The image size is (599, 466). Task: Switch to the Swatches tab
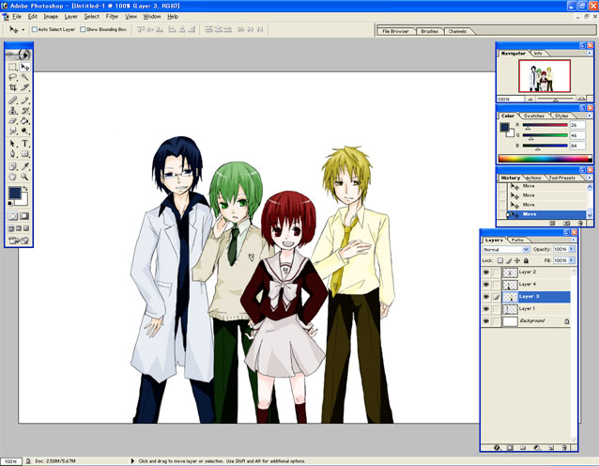click(x=533, y=116)
